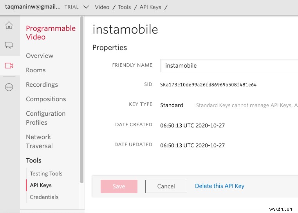
Task: Go to Tools breadcrumb link
Action: click(124, 7)
